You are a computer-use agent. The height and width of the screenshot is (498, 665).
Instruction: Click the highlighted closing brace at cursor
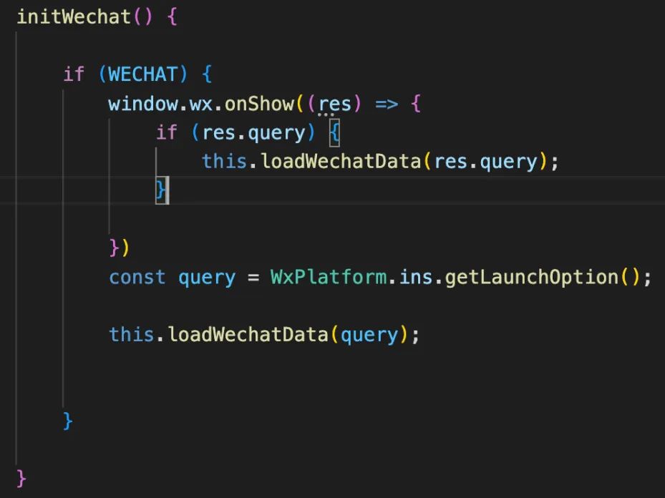tap(161, 190)
